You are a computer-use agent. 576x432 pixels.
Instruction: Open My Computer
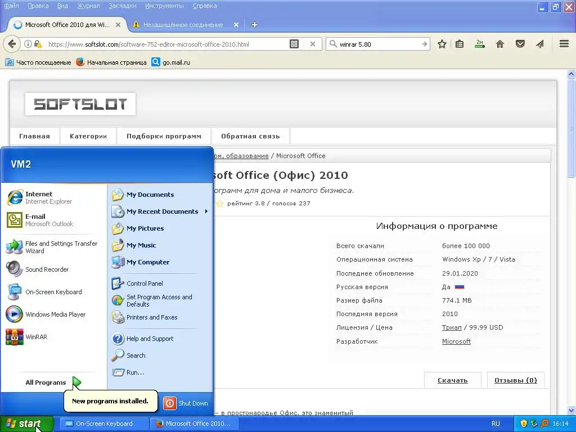coord(141,262)
